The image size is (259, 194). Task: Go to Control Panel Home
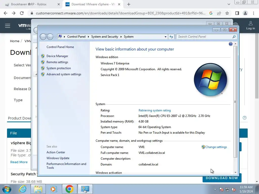(60, 47)
